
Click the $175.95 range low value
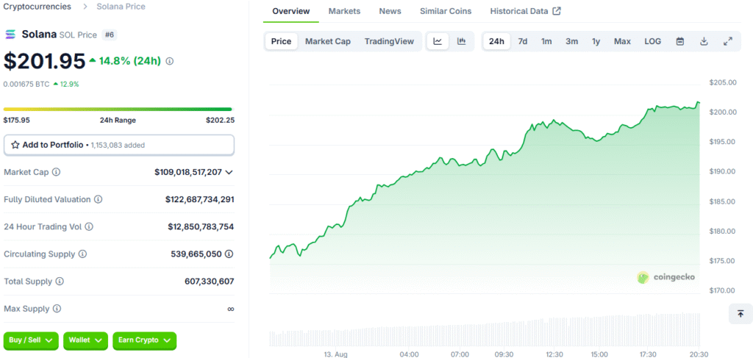pos(16,120)
